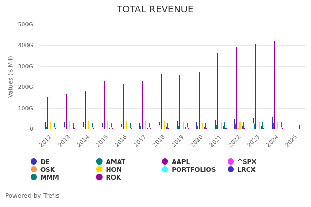Screen dimensions: 311x207
Task: Click the cyan PORTFOLIOS legend marker
Action: pos(165,170)
